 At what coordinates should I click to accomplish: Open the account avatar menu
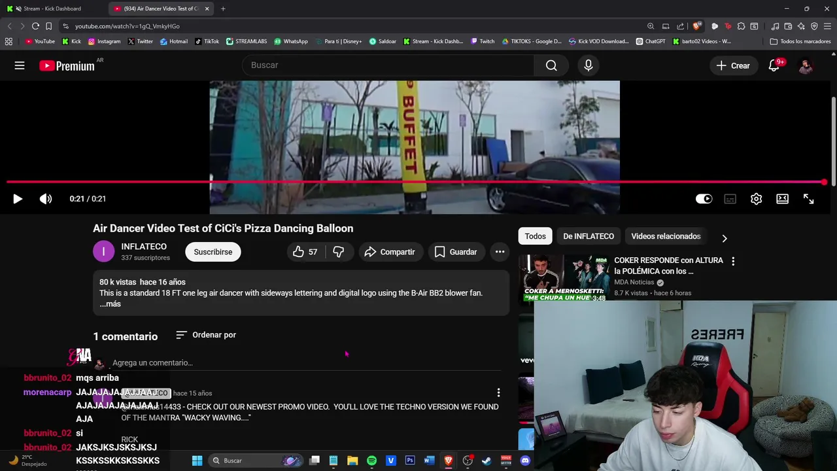[806, 65]
